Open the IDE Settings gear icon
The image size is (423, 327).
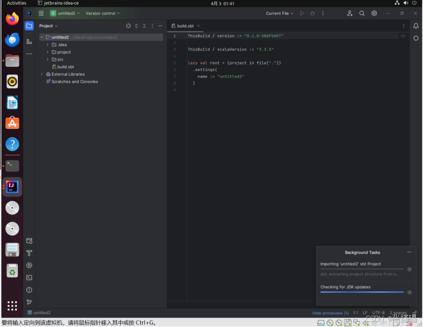[374, 13]
